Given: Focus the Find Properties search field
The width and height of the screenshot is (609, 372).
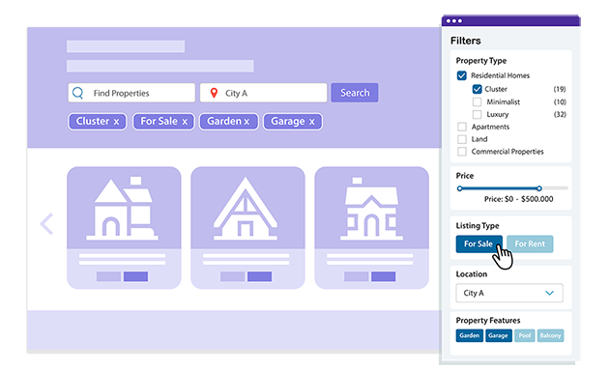Looking at the screenshot, I should click(131, 93).
